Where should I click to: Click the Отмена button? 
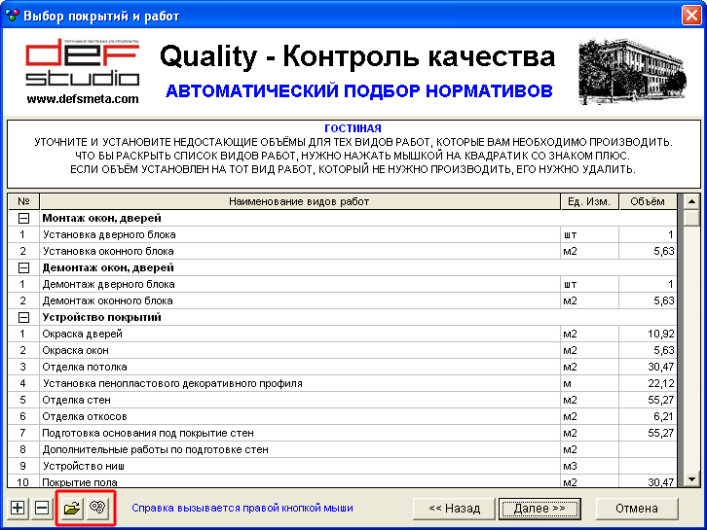[x=636, y=508]
